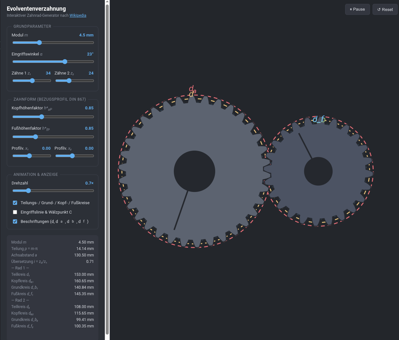Click the sidebar vertical scrollbar

107,169
